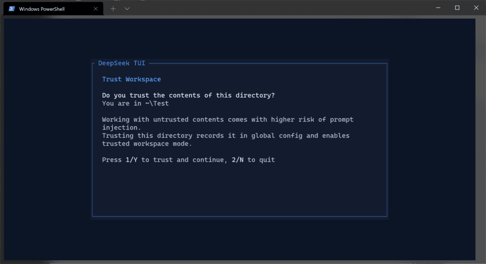
Task: Click the 'trusted workspace mode.' line
Action: pyautogui.click(x=147, y=144)
